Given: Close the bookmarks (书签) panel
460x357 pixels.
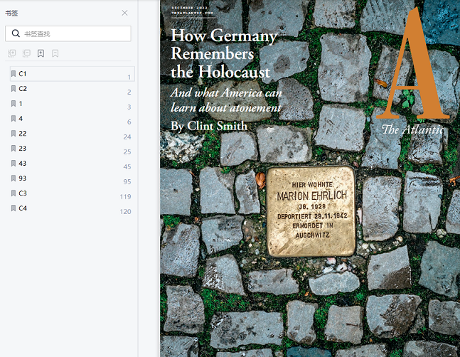Looking at the screenshot, I should click(125, 13).
